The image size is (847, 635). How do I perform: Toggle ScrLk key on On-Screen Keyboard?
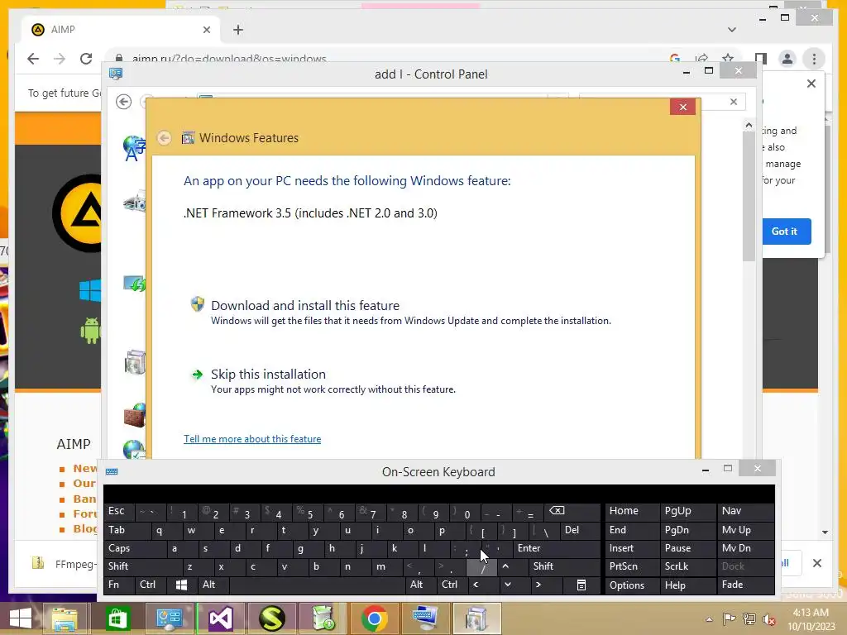click(x=687, y=566)
